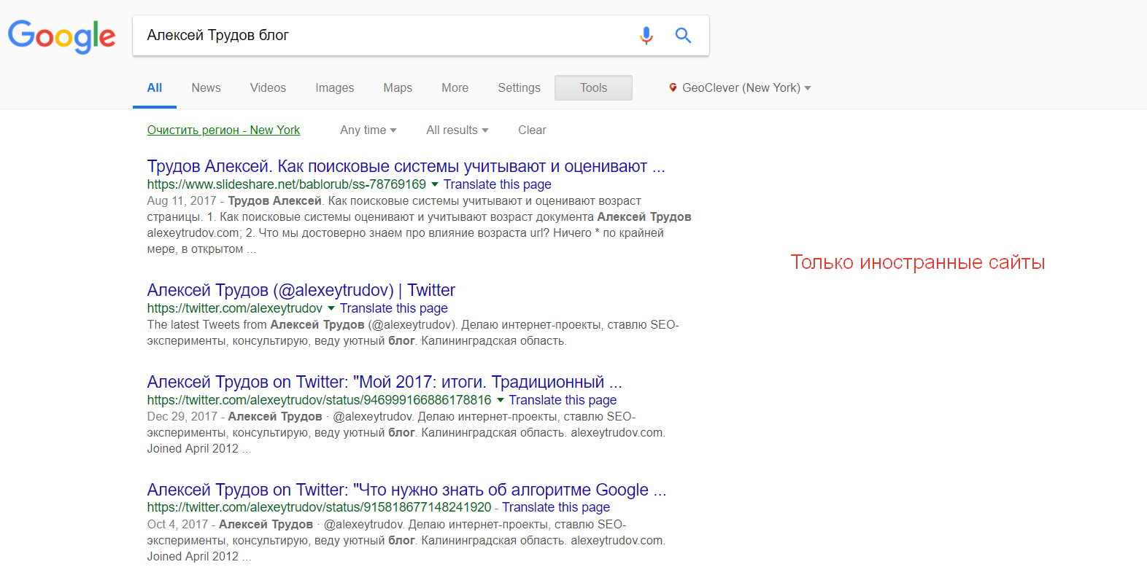The width and height of the screenshot is (1147, 575).
Task: Click the Google logo
Action: (x=62, y=36)
